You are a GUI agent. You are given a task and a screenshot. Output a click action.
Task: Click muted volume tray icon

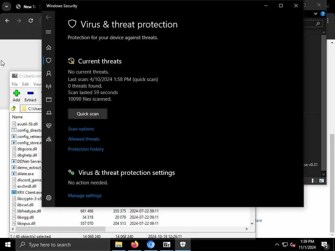292,244
